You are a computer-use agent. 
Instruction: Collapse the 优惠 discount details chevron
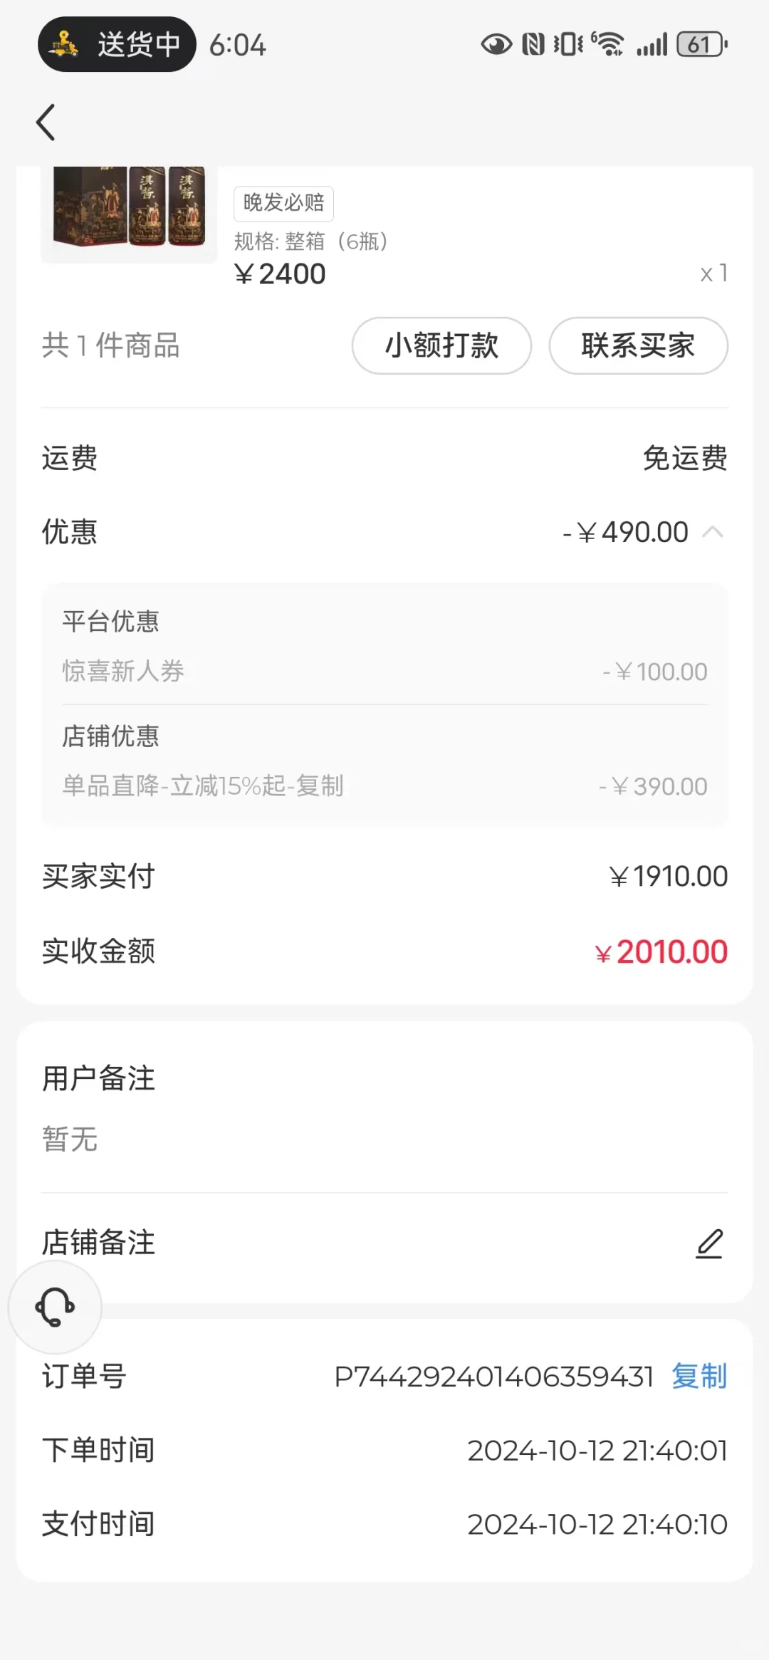(x=713, y=532)
